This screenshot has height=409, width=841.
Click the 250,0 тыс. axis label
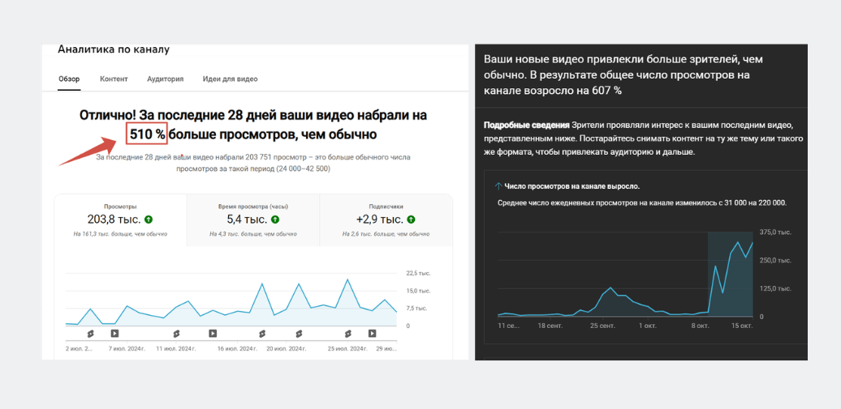775,260
